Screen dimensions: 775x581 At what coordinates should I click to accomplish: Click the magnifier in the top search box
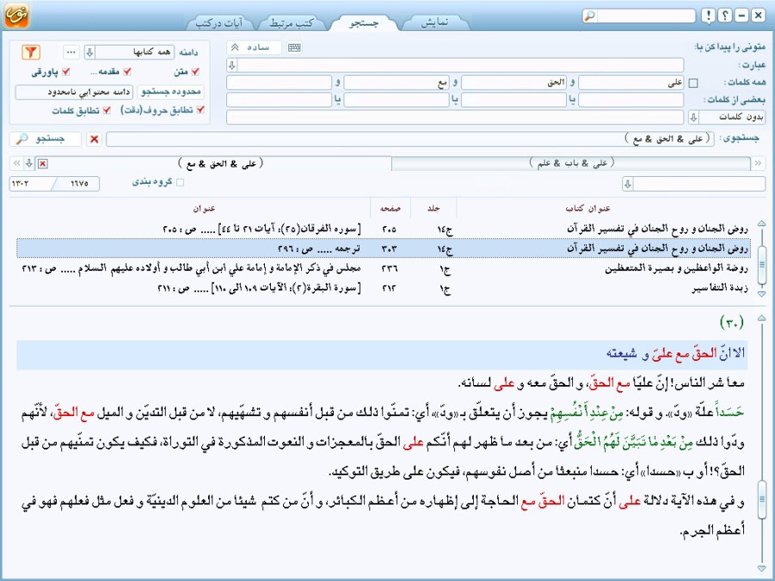[x=589, y=15]
